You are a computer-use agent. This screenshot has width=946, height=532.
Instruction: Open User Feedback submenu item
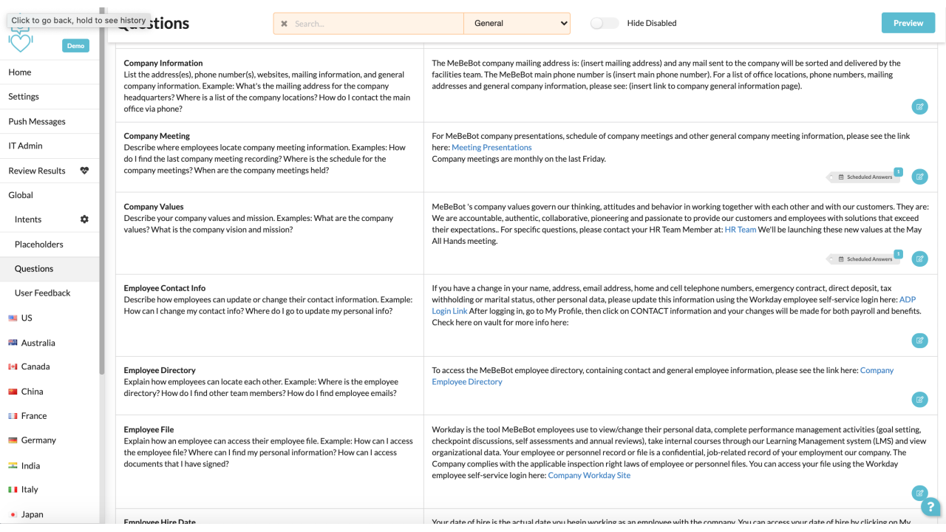click(43, 293)
